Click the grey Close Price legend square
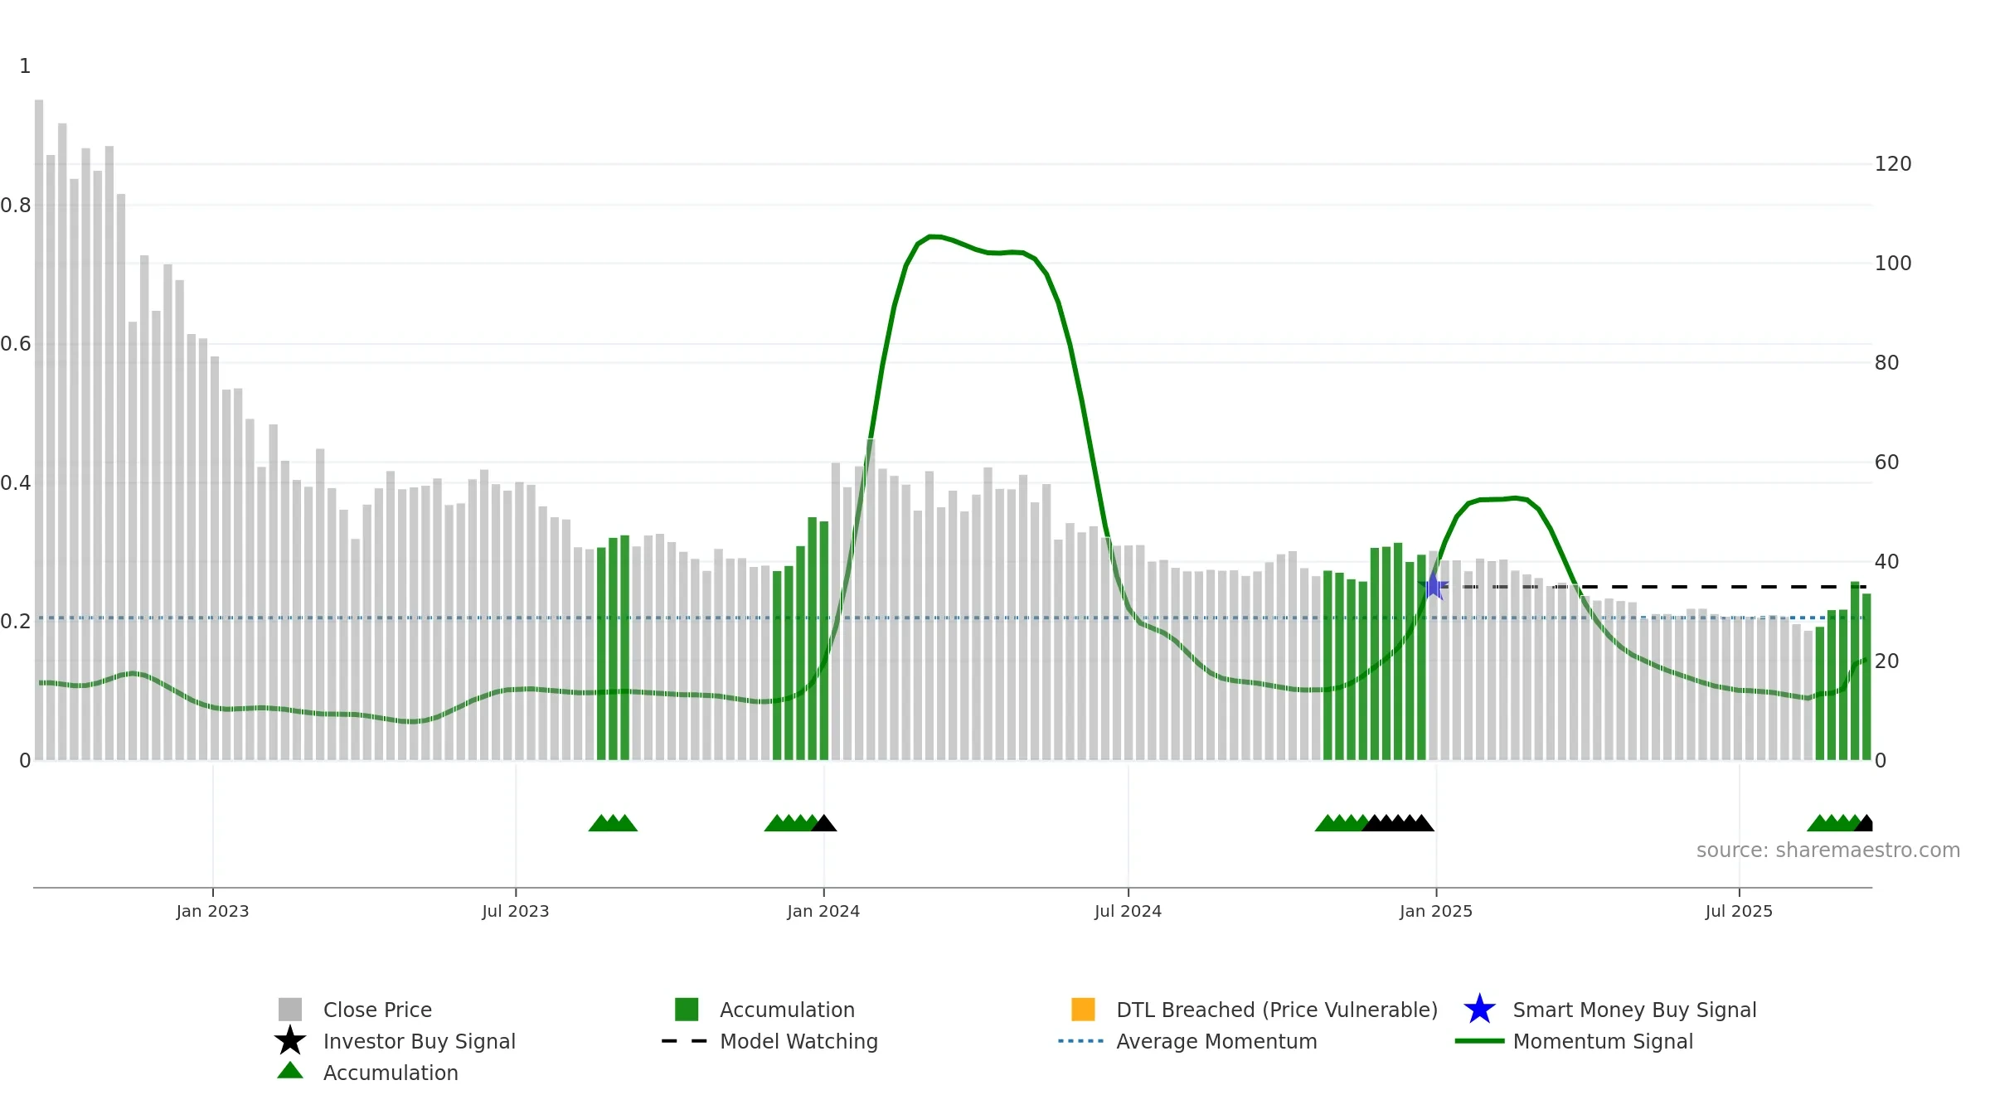Viewport: 1990px width, 1119px height. pyautogui.click(x=290, y=1010)
